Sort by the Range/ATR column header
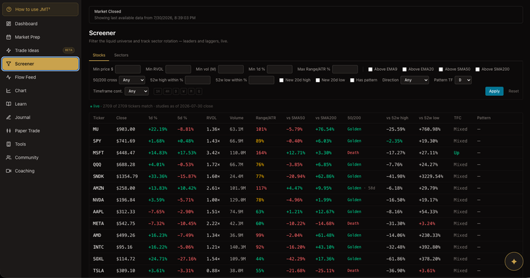Image resolution: width=530 pixels, height=278 pixels. click(266, 118)
